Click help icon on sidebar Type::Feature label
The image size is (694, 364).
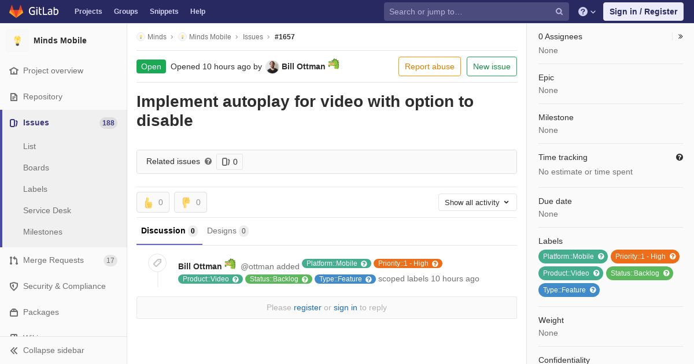point(593,290)
